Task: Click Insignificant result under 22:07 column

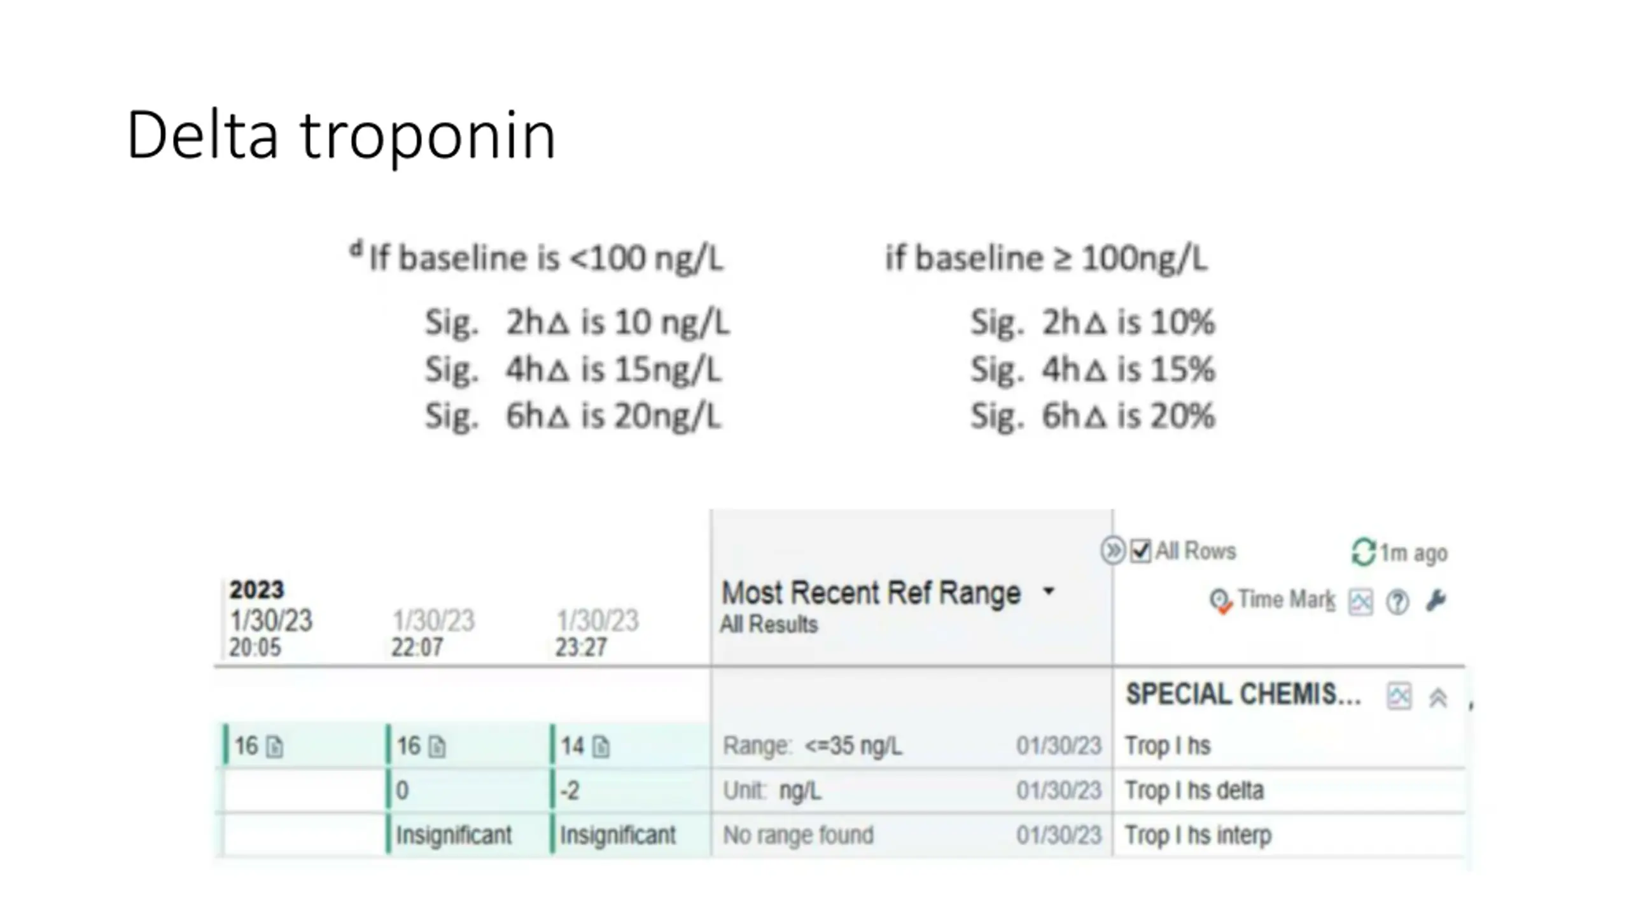Action: pyautogui.click(x=453, y=835)
